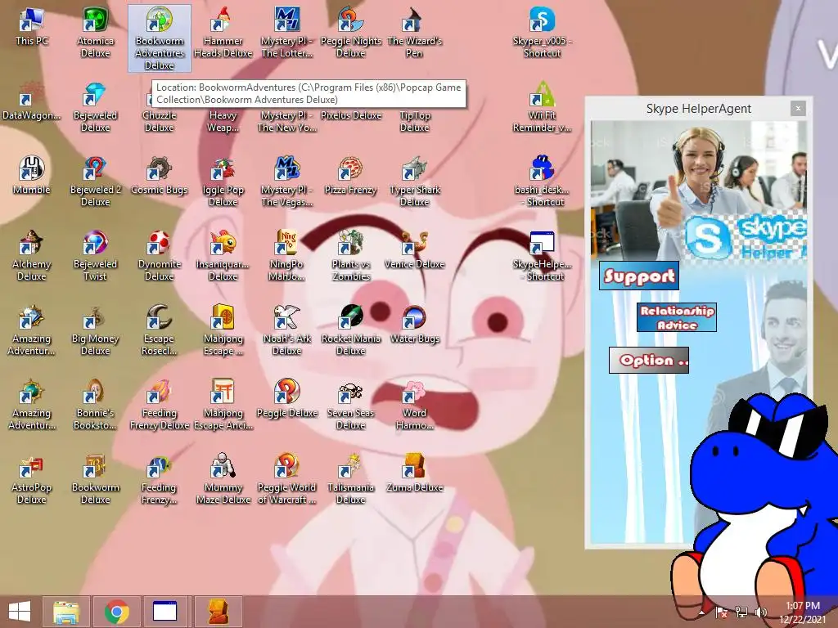Open the Windows Start button
The image size is (838, 628).
[20, 612]
